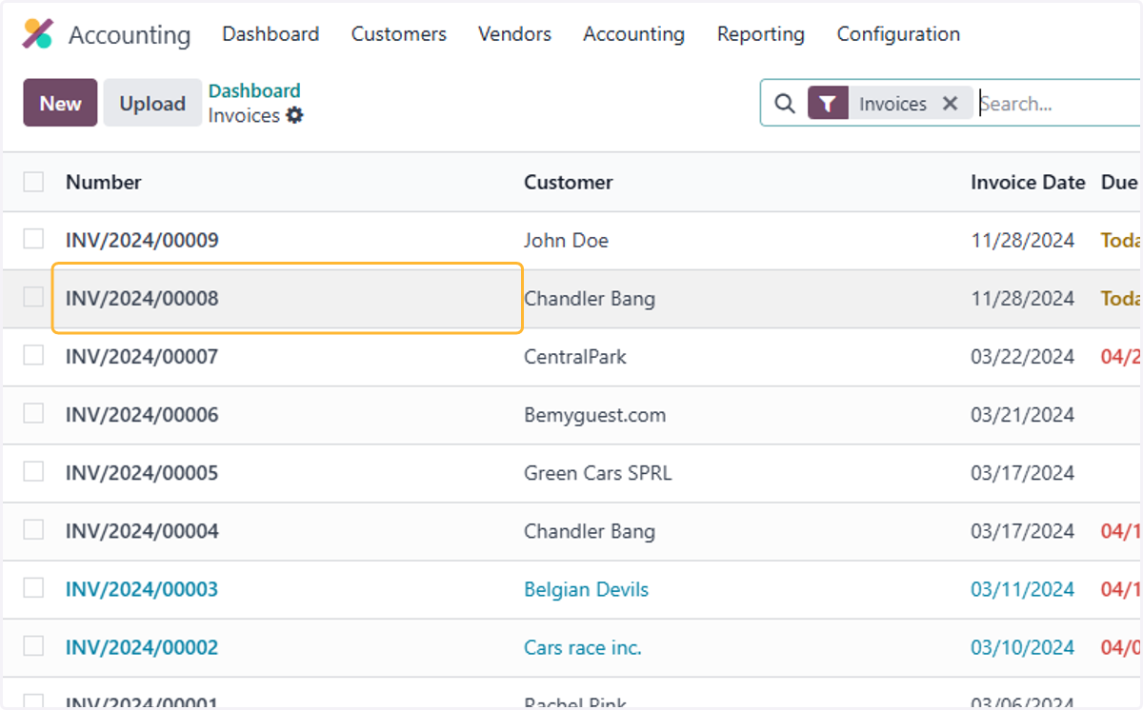Check the box for INV/2024/00003
1143x710 pixels.
[x=33, y=587]
